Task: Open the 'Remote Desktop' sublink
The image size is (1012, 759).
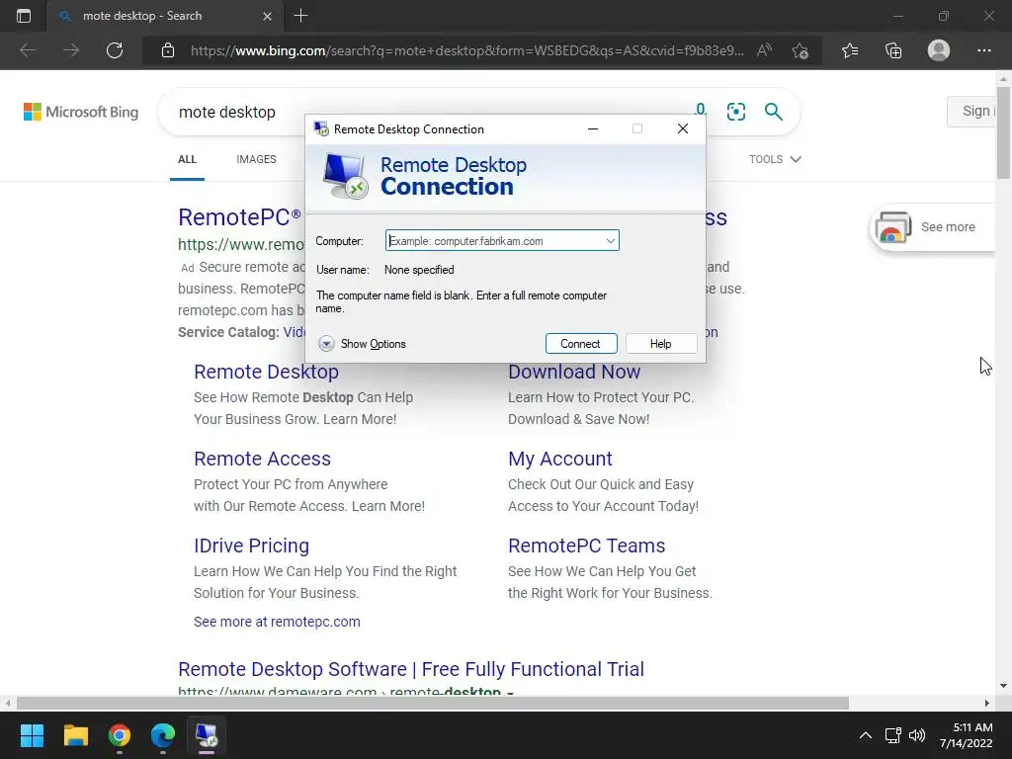Action: click(266, 372)
